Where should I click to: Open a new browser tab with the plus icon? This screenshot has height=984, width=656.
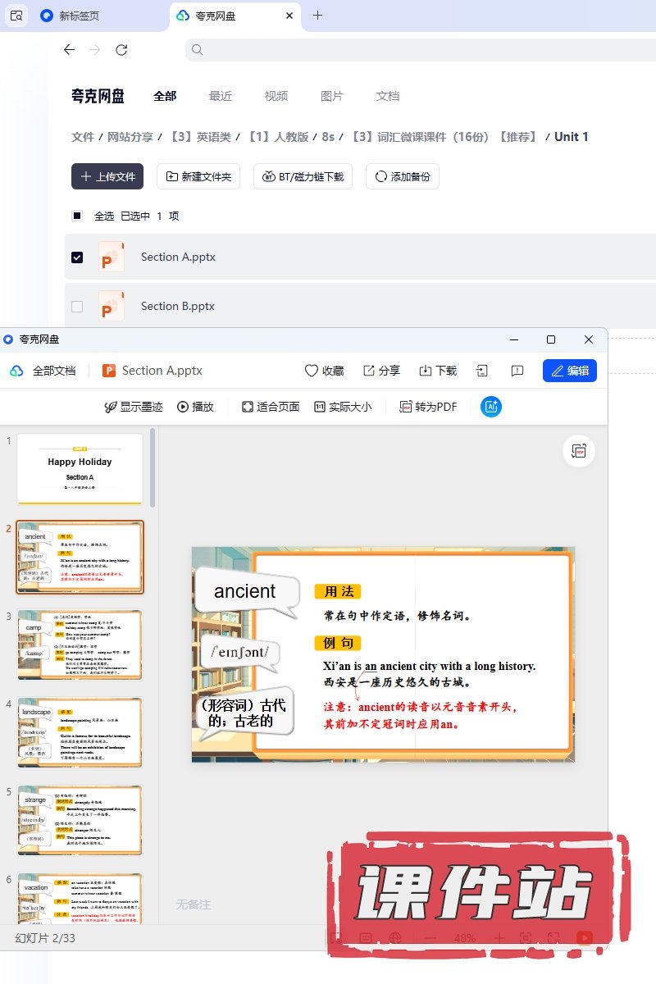(318, 16)
